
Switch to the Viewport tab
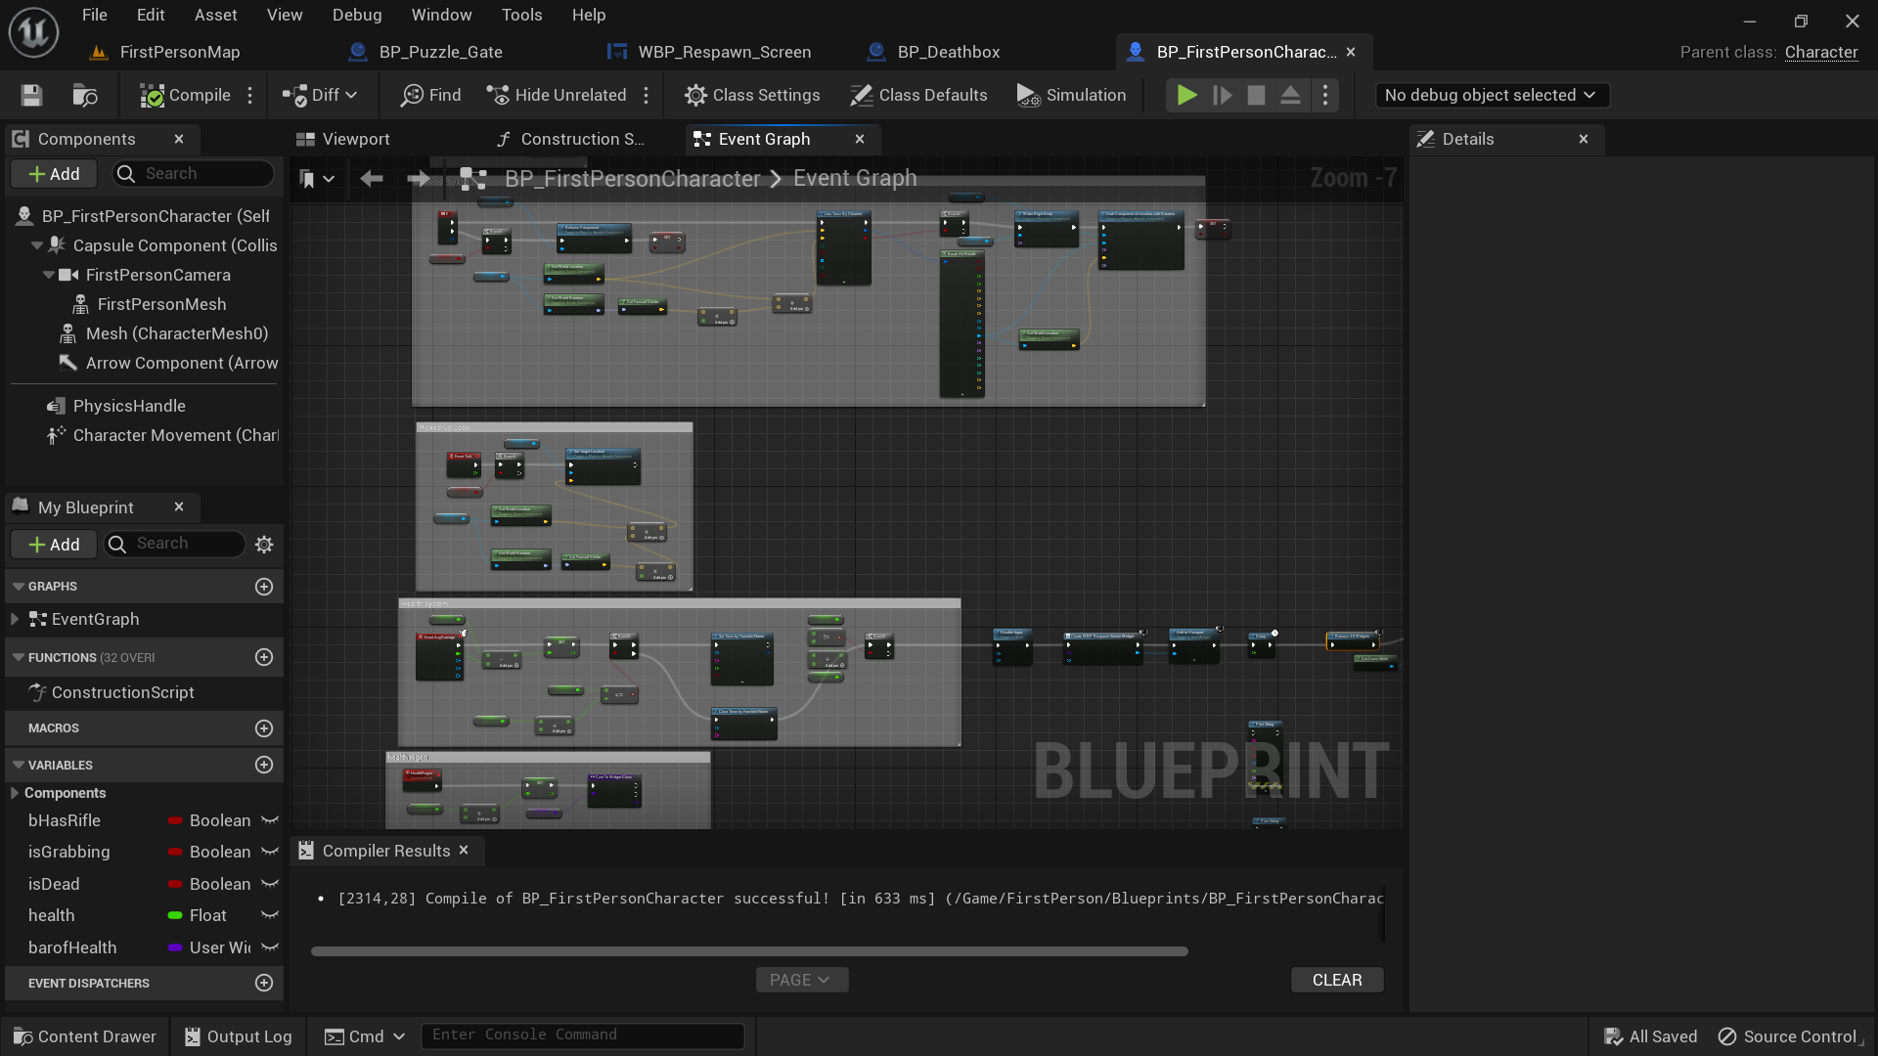pos(354,139)
